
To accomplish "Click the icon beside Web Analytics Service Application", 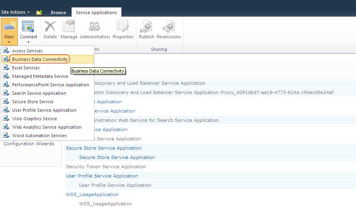I will (x=6, y=127).
